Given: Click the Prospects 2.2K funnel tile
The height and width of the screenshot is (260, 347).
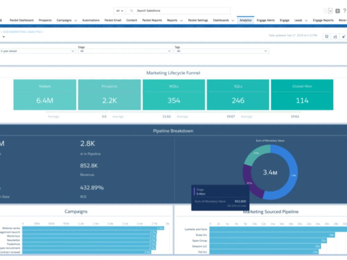Looking at the screenshot, I should [x=109, y=95].
